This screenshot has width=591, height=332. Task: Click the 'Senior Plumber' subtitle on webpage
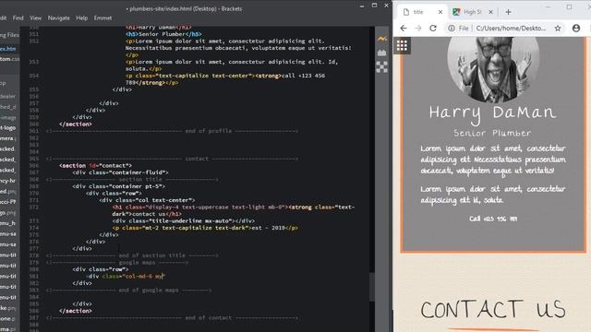[x=492, y=133]
